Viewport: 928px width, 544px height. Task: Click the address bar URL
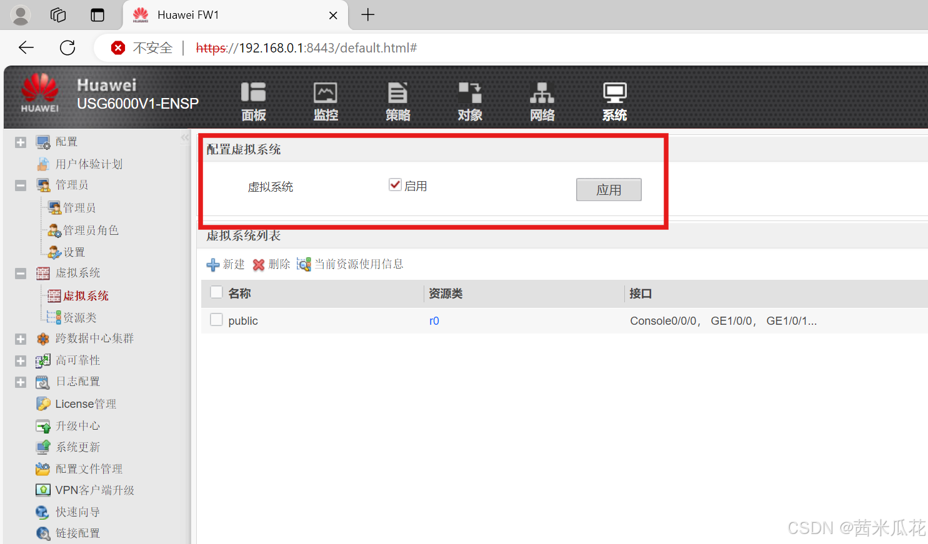click(306, 48)
